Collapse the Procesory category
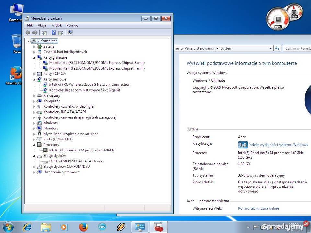 [x=34, y=145]
